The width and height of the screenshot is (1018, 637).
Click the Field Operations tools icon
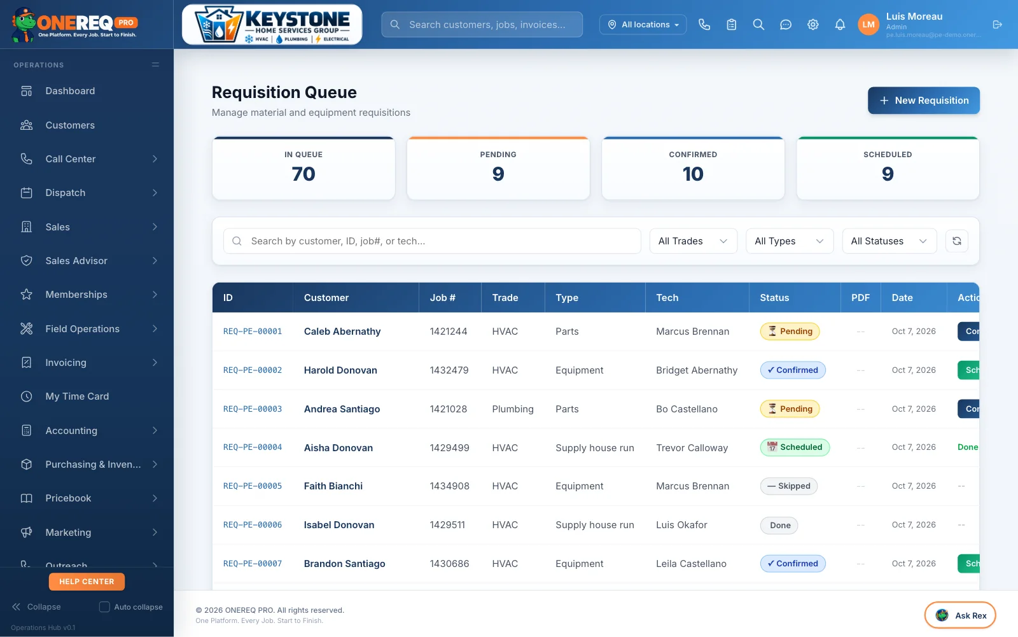26,329
